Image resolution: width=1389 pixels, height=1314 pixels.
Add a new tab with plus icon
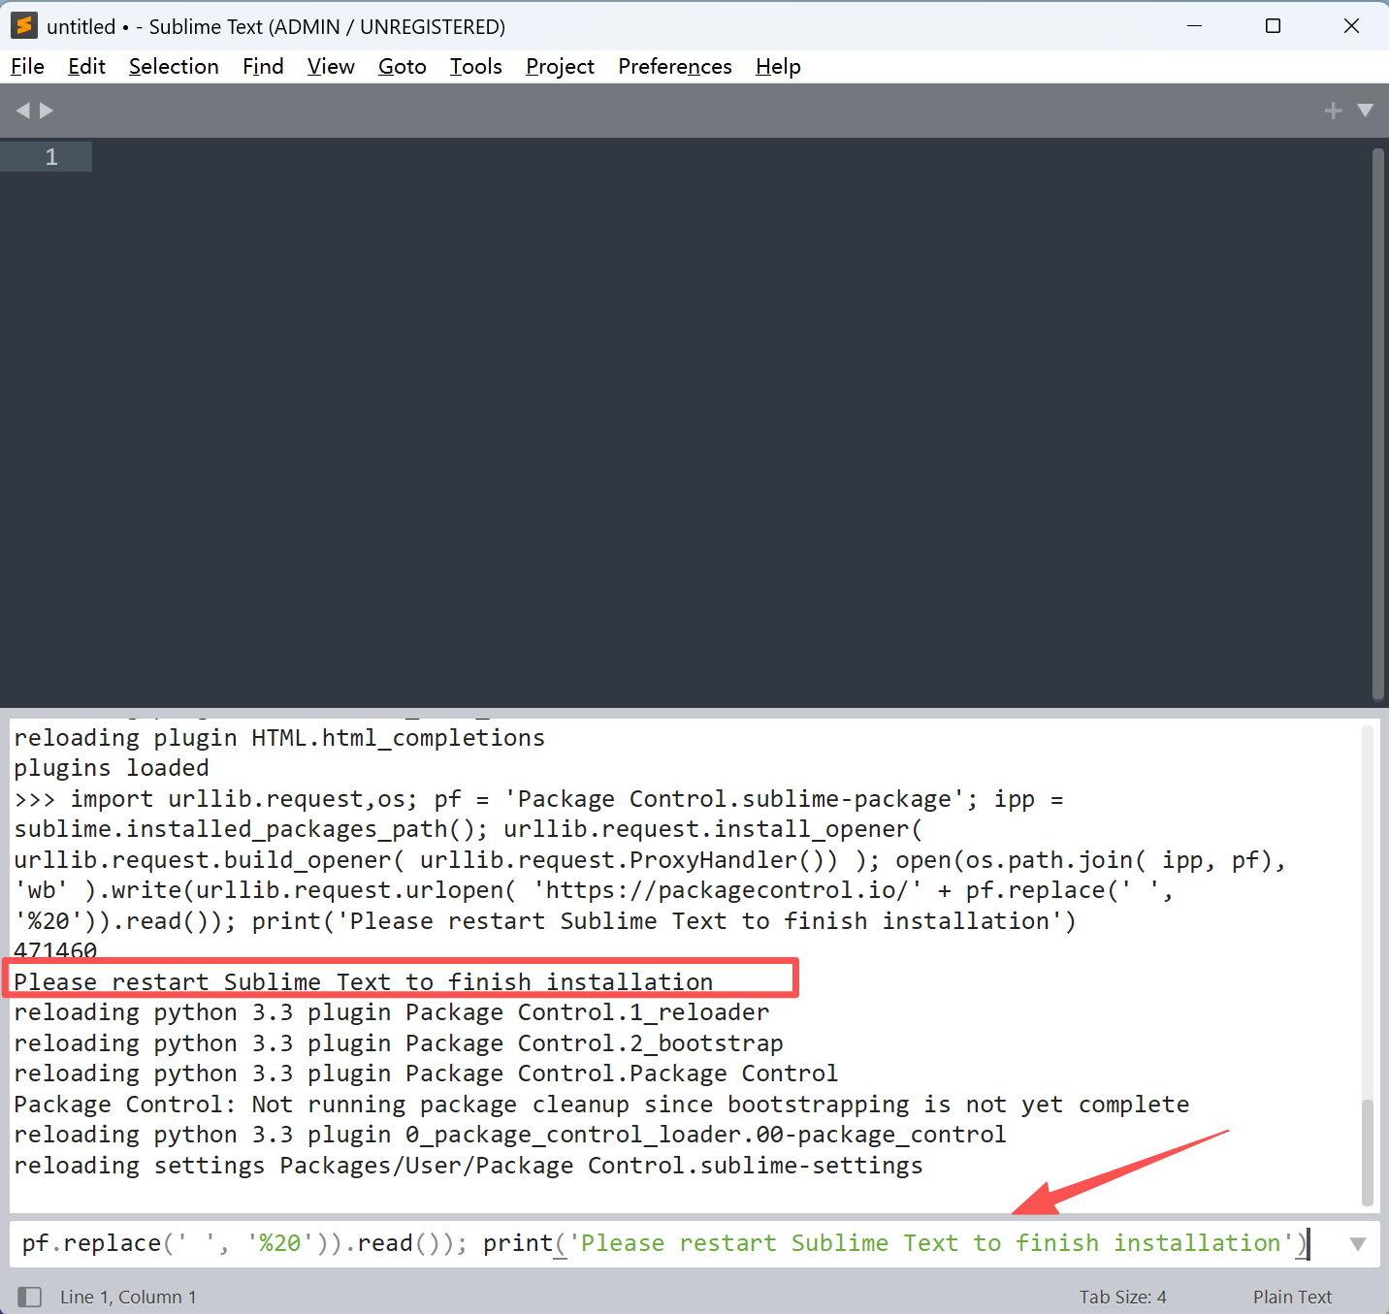click(1333, 111)
